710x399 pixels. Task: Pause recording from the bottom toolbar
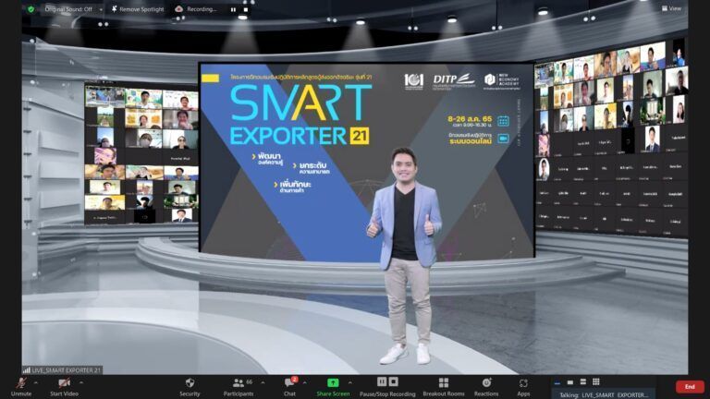tap(382, 381)
